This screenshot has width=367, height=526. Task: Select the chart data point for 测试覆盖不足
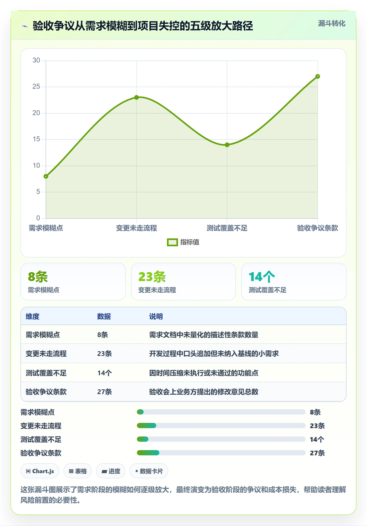227,145
